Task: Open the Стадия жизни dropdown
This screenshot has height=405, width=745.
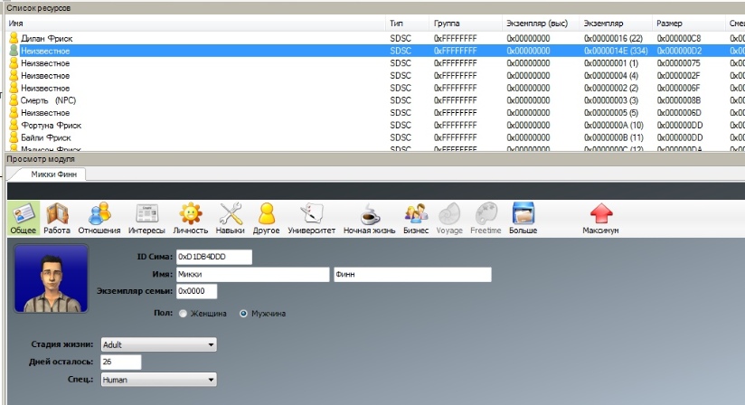Action: [x=158, y=344]
